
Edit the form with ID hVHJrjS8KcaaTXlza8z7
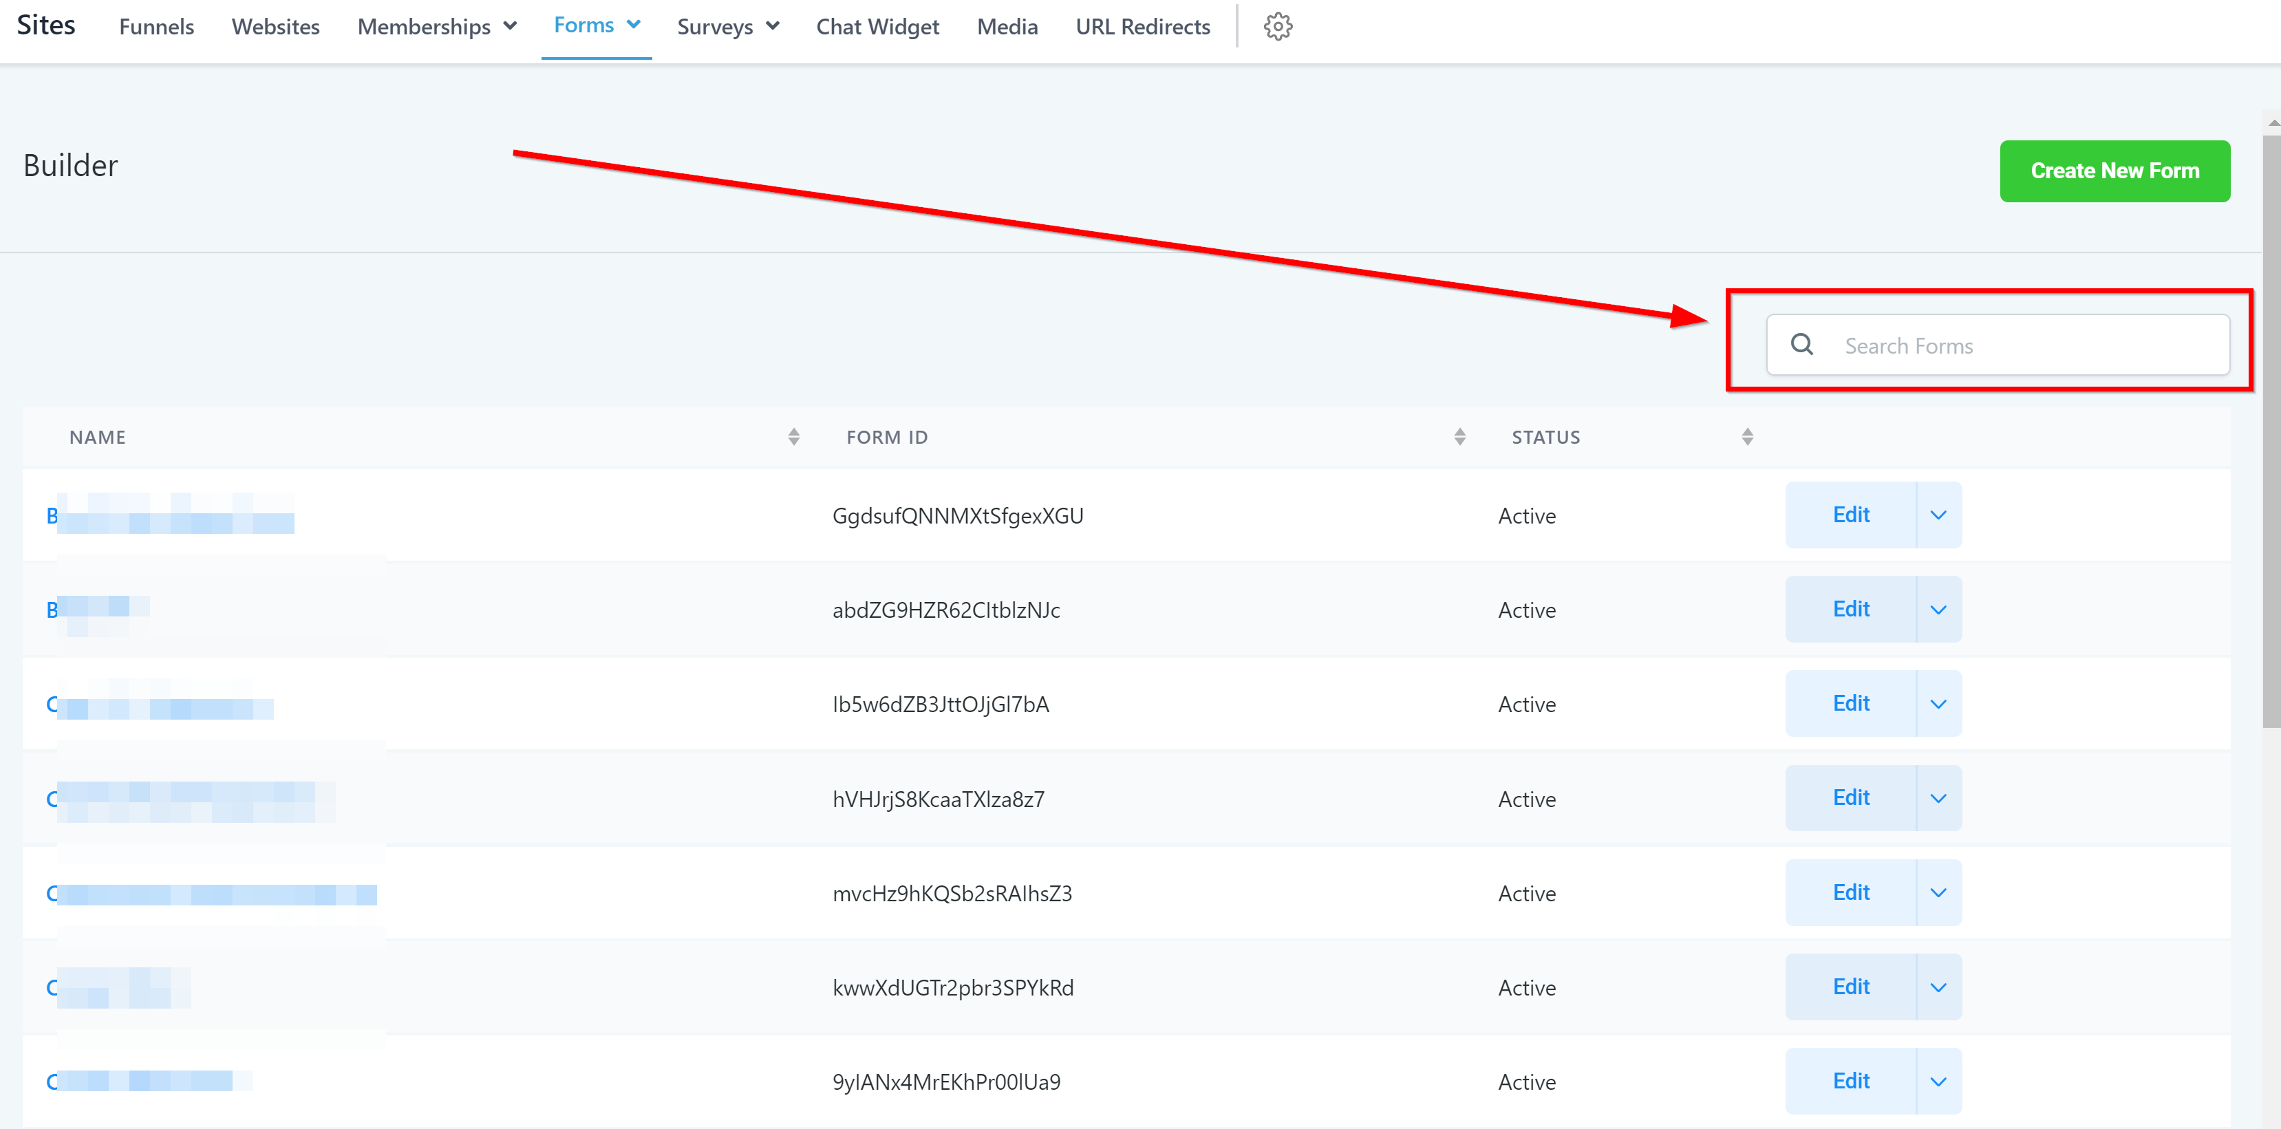click(1850, 798)
